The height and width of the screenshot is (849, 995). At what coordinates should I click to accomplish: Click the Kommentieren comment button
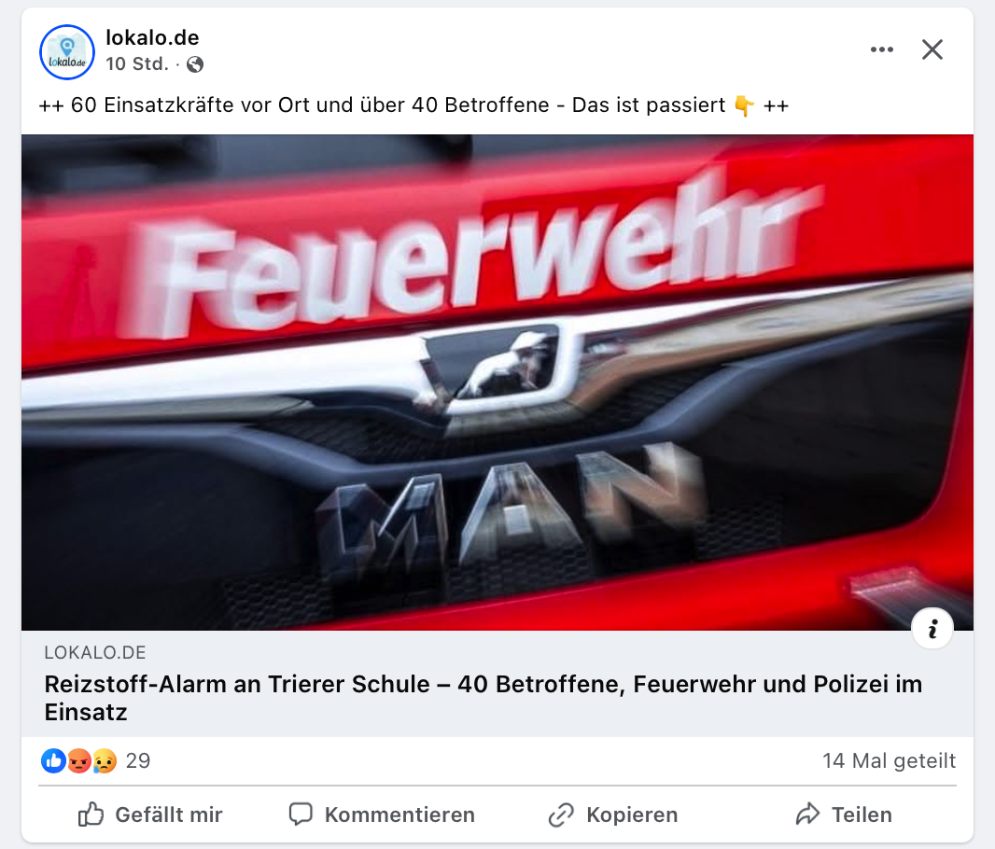382,814
